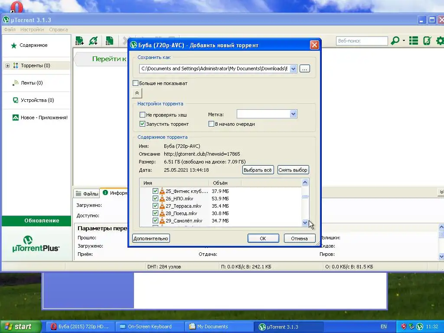Click the Отмена button

click(299, 238)
